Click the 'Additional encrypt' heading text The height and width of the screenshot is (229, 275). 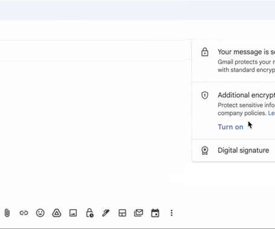point(247,95)
